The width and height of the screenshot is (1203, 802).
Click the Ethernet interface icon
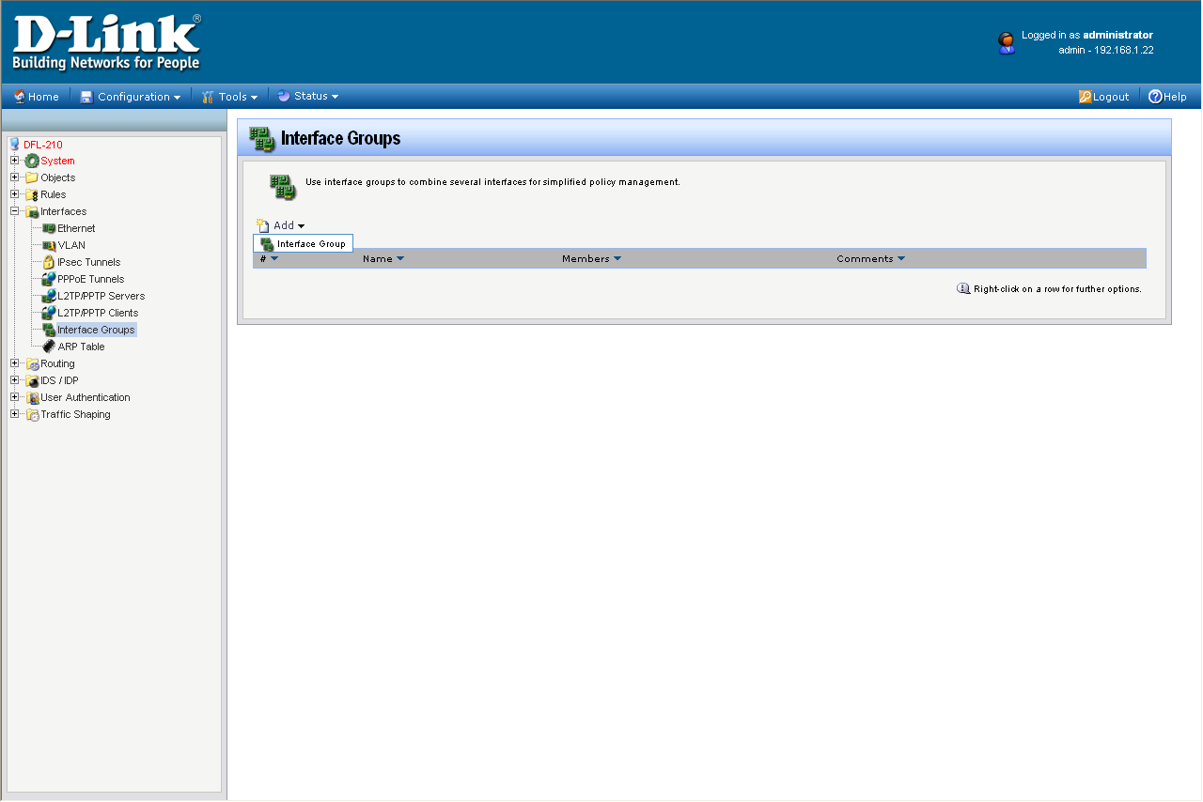[x=49, y=229]
